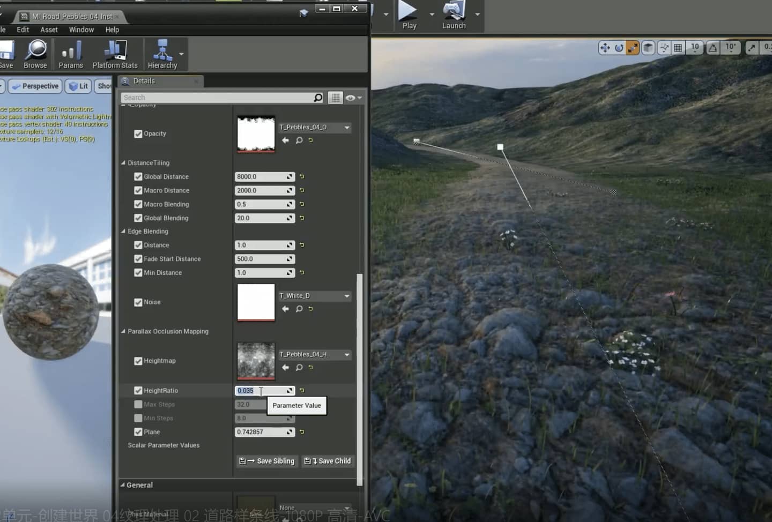Screen dimensions: 772x522
Task: Open grid snap value 10 dropdown
Action: 695,48
